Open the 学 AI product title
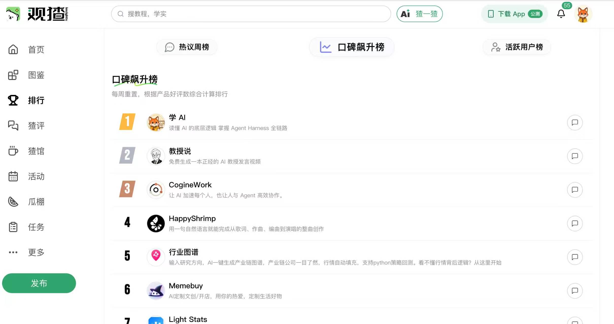Screen dimensions: 614x324 click(x=177, y=117)
